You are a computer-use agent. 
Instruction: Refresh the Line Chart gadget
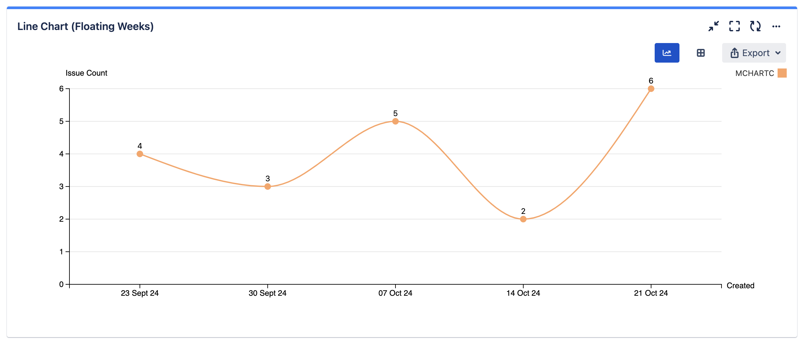tap(756, 26)
